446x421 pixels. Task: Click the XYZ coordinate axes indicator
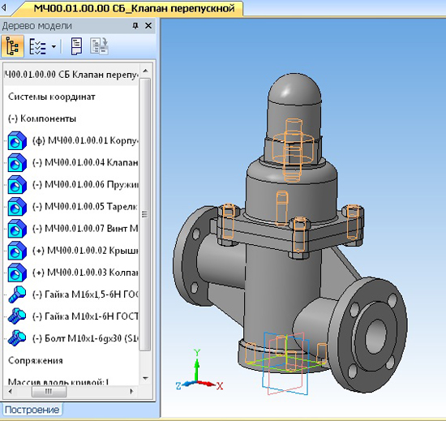[199, 371]
